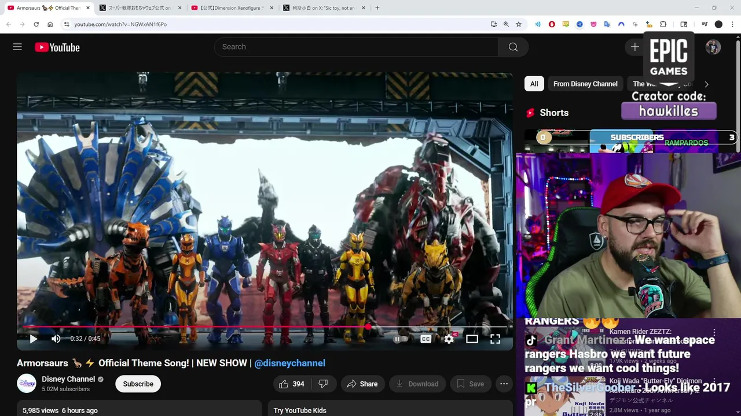741x416 pixels.
Task: Click the search magnifier button
Action: pyautogui.click(x=513, y=47)
